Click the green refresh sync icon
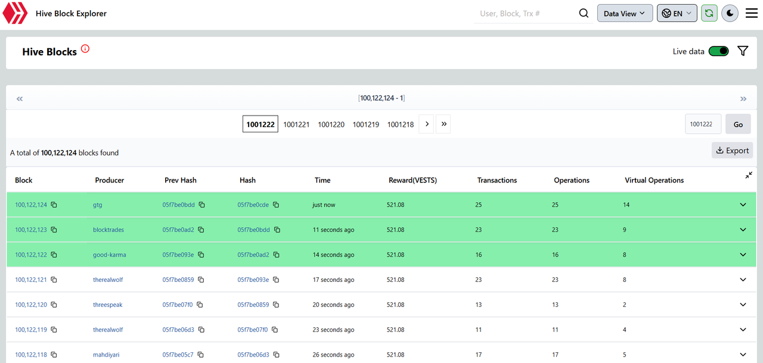The height and width of the screenshot is (363, 763). (709, 13)
